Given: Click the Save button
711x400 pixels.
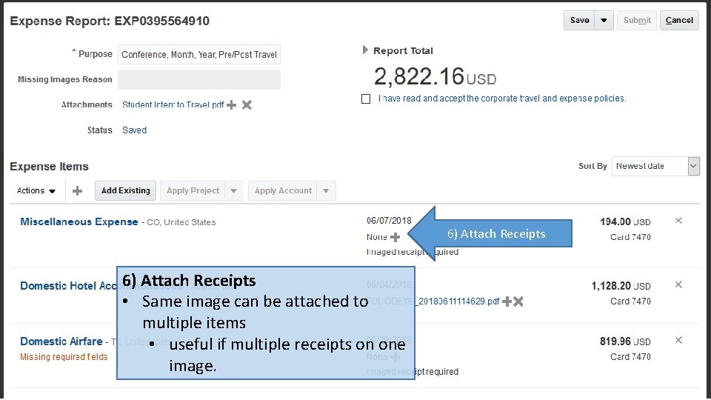Looking at the screenshot, I should [579, 21].
